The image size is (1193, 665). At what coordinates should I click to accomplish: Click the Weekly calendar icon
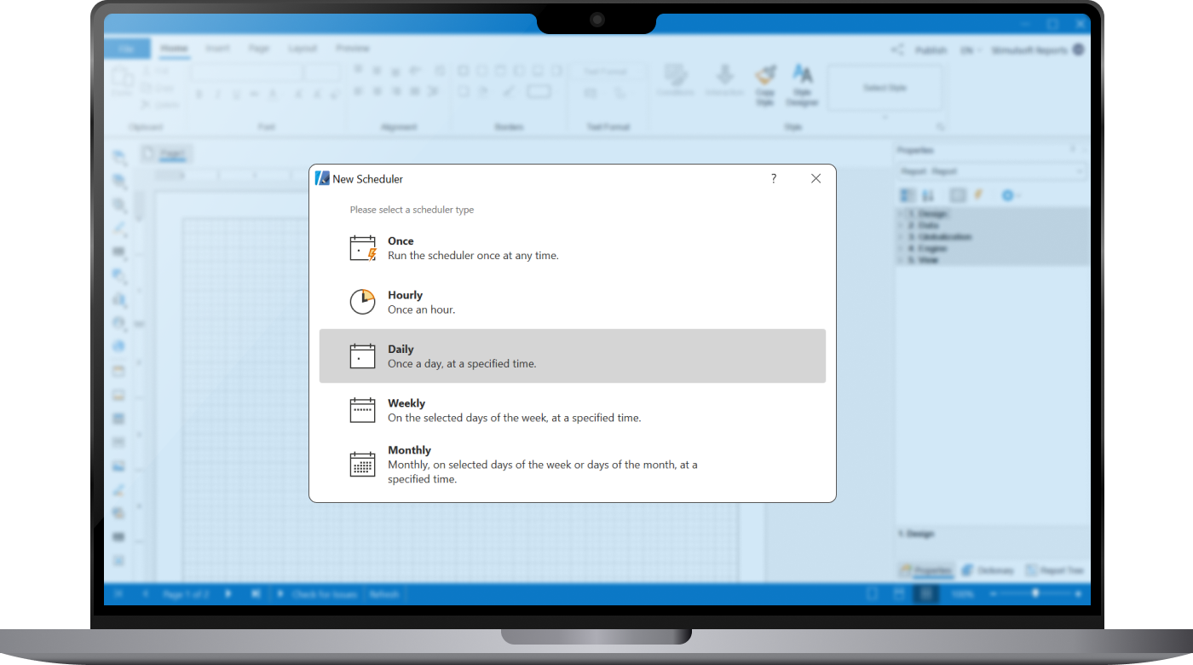(x=362, y=409)
